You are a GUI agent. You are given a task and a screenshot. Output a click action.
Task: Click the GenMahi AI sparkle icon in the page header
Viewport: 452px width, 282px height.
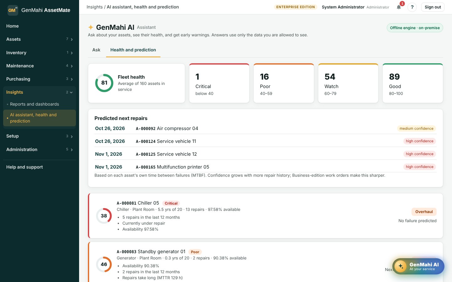(91, 27)
